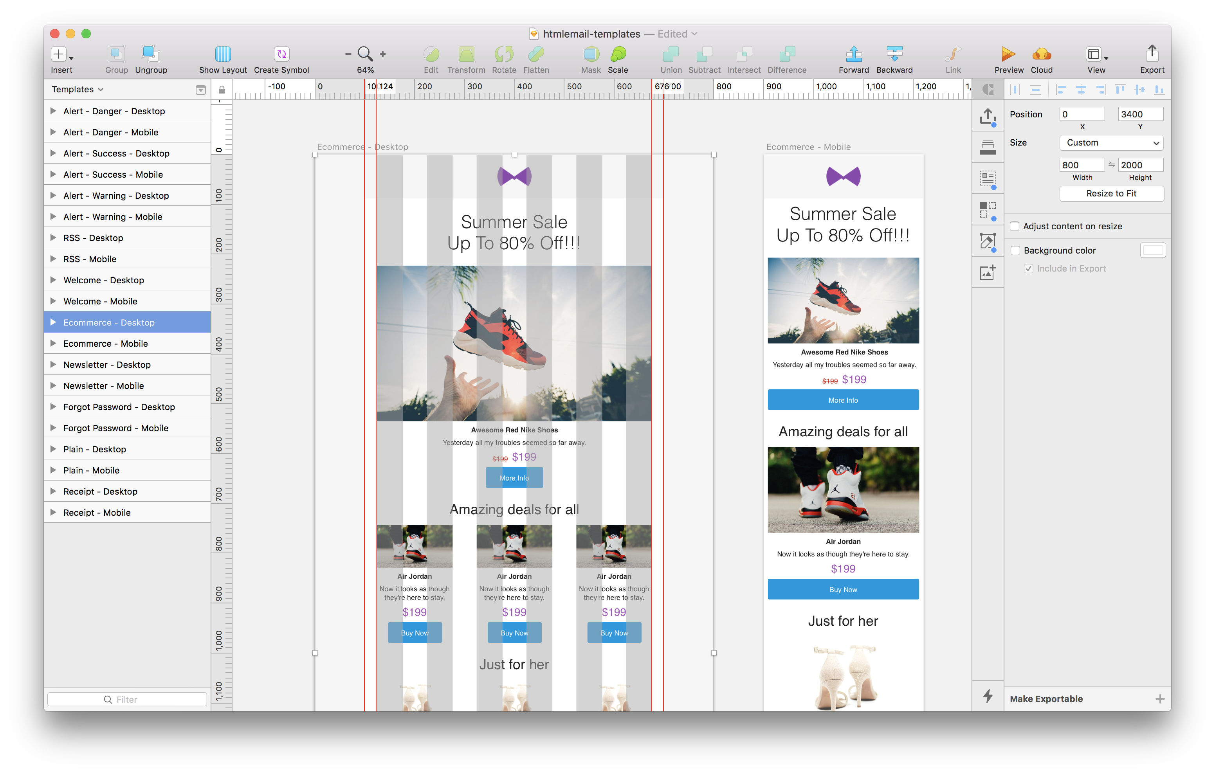Open Preview with the play icon
The height and width of the screenshot is (774, 1215).
1008,54
